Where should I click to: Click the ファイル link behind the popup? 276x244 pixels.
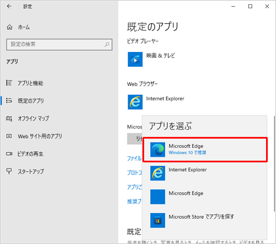134,158
